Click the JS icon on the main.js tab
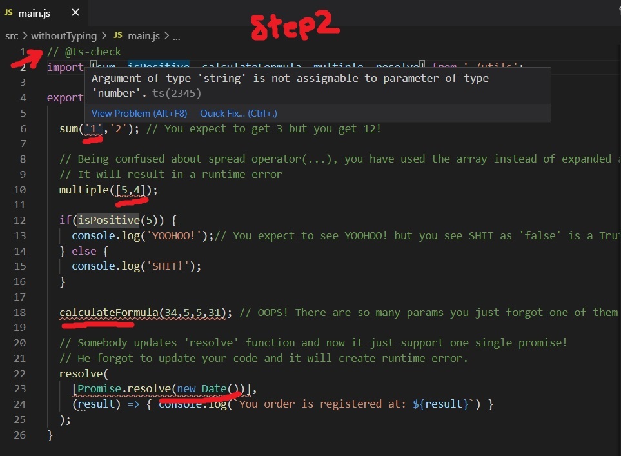 [x=8, y=12]
